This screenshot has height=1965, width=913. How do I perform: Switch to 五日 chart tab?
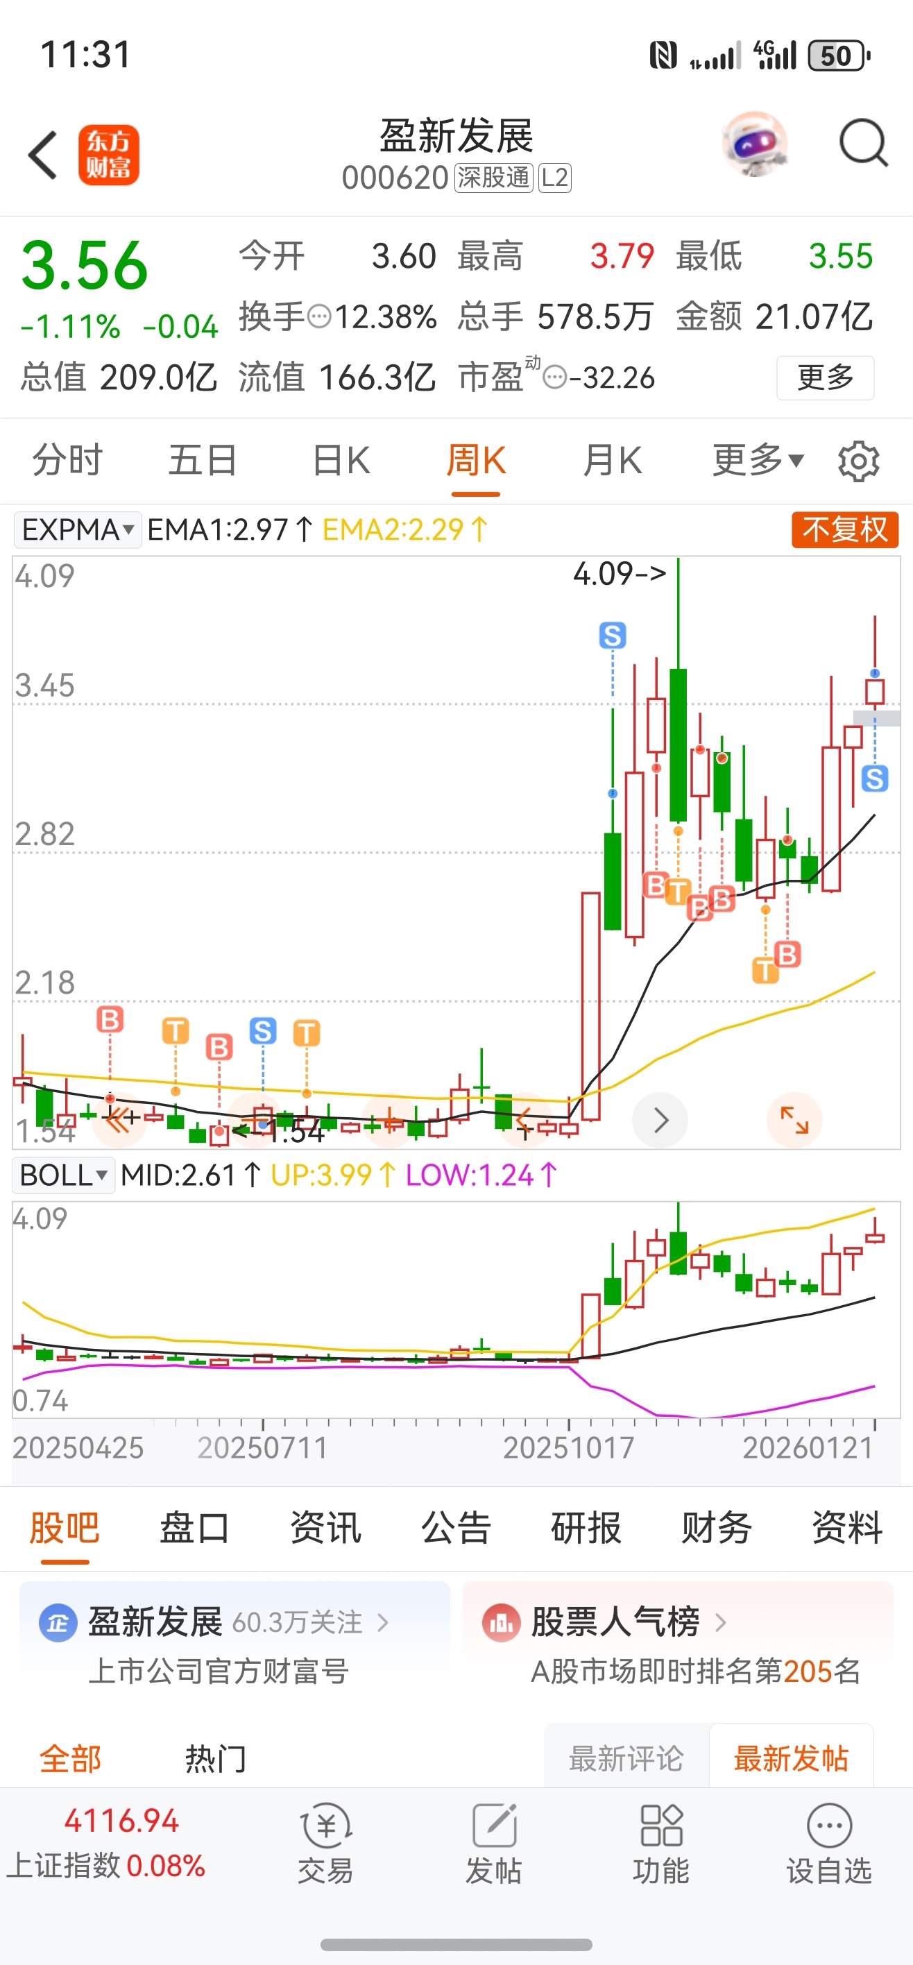(x=203, y=460)
